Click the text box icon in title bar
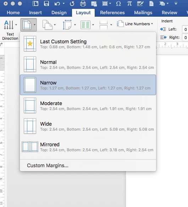Viewport: 188px width, 207px height. click(x=105, y=4)
